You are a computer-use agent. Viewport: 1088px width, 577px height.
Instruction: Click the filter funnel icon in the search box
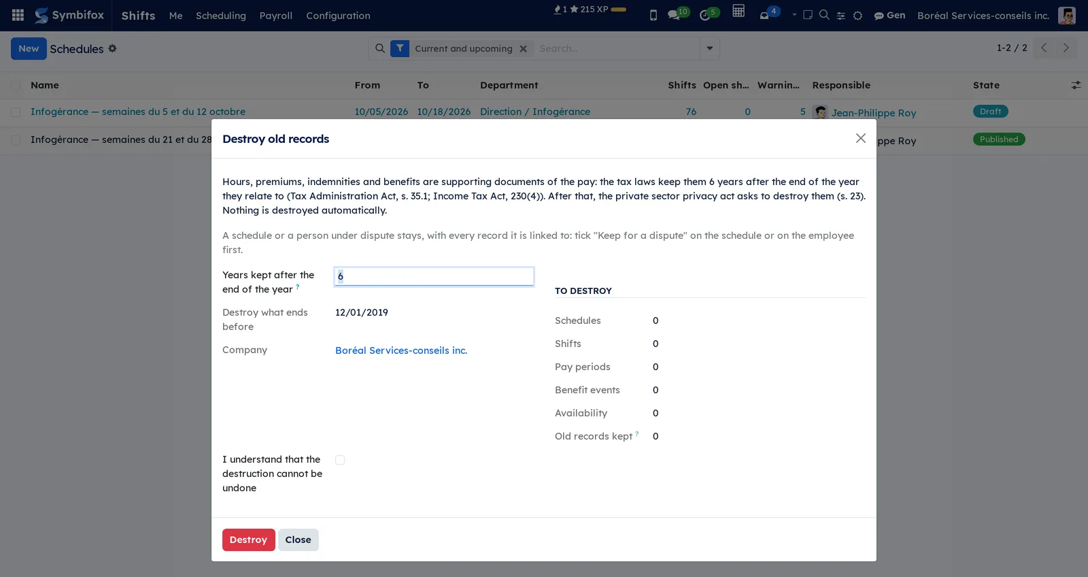[x=400, y=48]
